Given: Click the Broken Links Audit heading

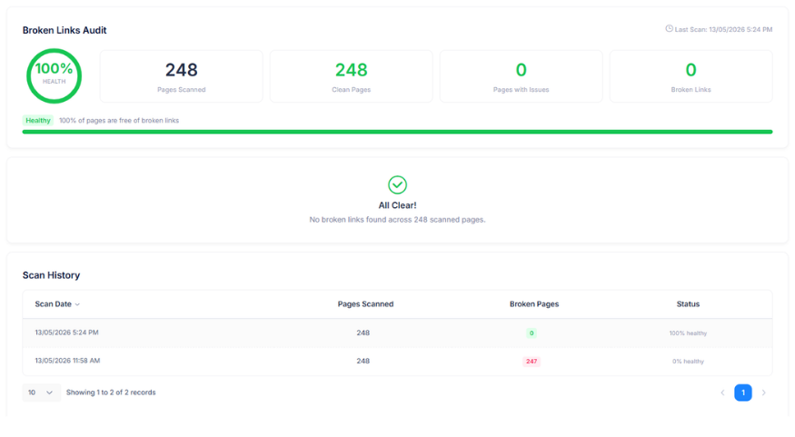Looking at the screenshot, I should click(65, 30).
